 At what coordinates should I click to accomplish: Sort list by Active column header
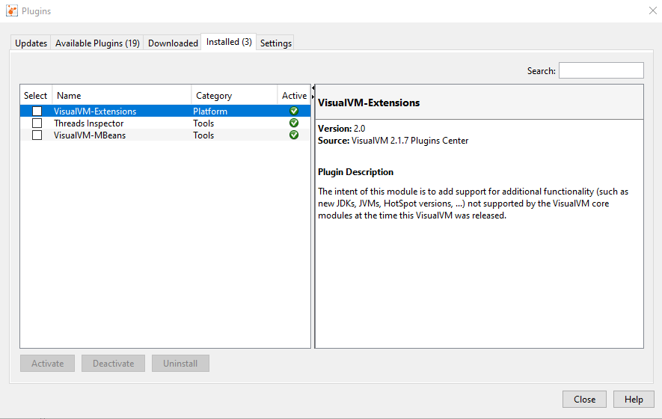coord(293,96)
